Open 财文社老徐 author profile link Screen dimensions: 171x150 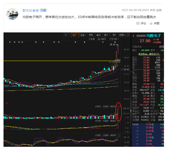click(31, 11)
